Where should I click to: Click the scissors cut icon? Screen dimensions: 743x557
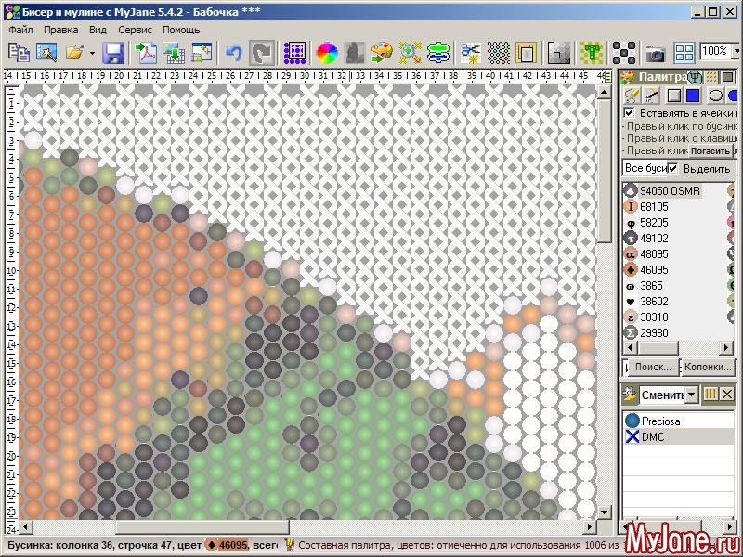click(x=471, y=52)
